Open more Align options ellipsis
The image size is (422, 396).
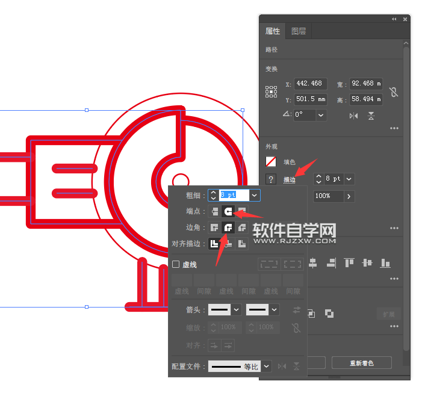[x=394, y=279]
